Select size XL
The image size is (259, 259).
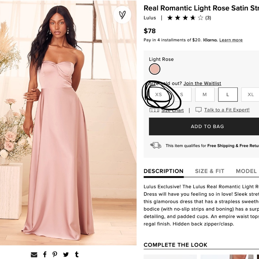tap(250, 94)
